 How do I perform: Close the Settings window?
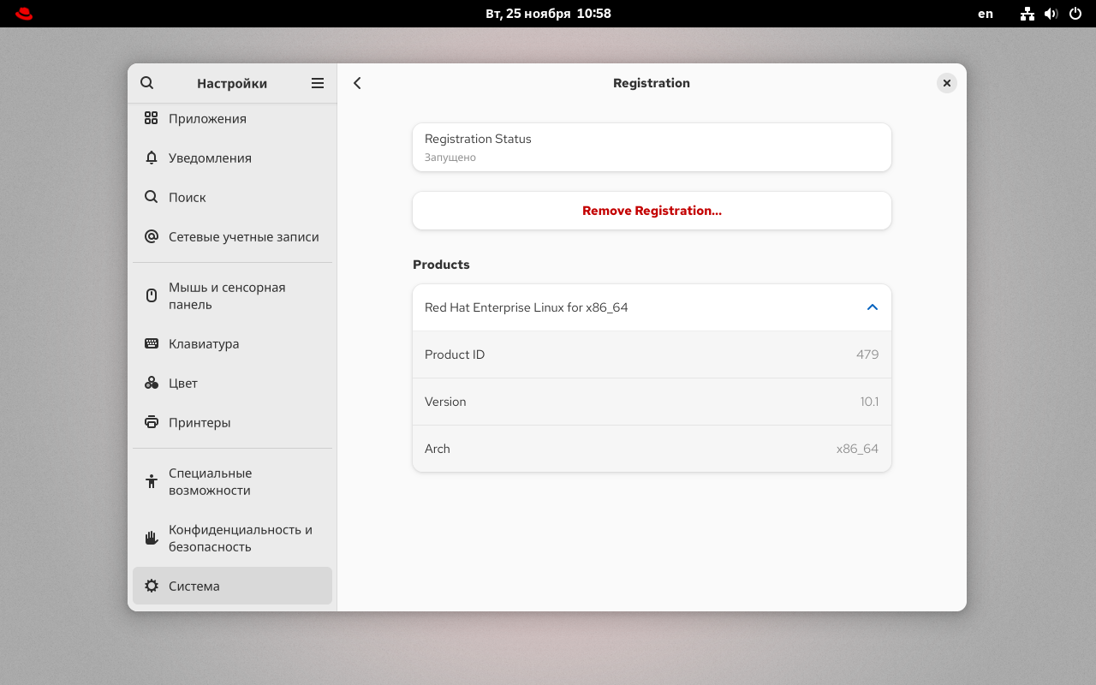click(x=946, y=83)
